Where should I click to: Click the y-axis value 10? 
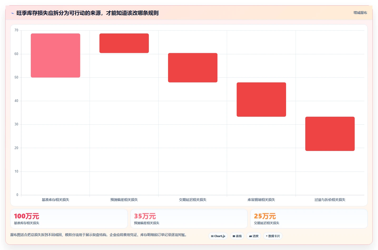pos(16,171)
